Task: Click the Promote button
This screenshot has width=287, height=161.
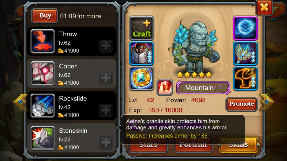Action: (x=242, y=104)
